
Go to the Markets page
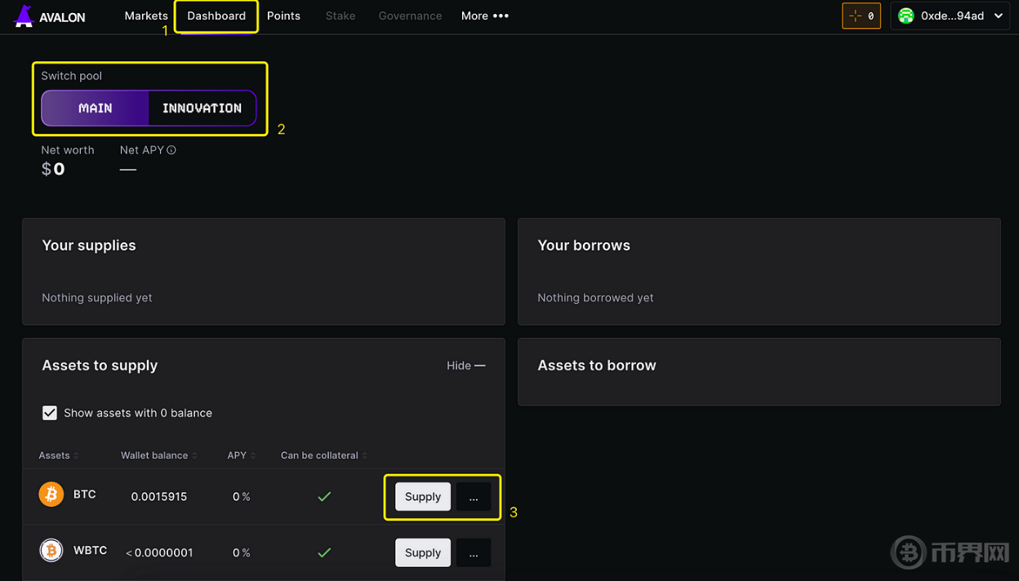pyautogui.click(x=146, y=16)
